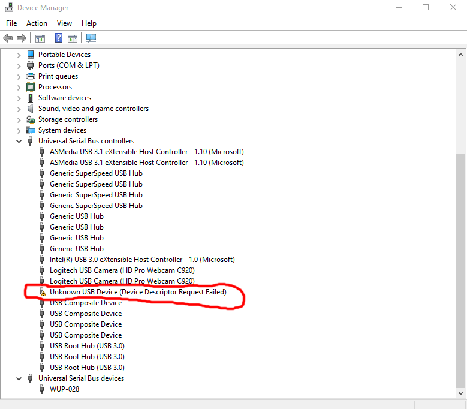Click the USB icon beside Intel(R) USB 3.0 controller

coord(42,260)
